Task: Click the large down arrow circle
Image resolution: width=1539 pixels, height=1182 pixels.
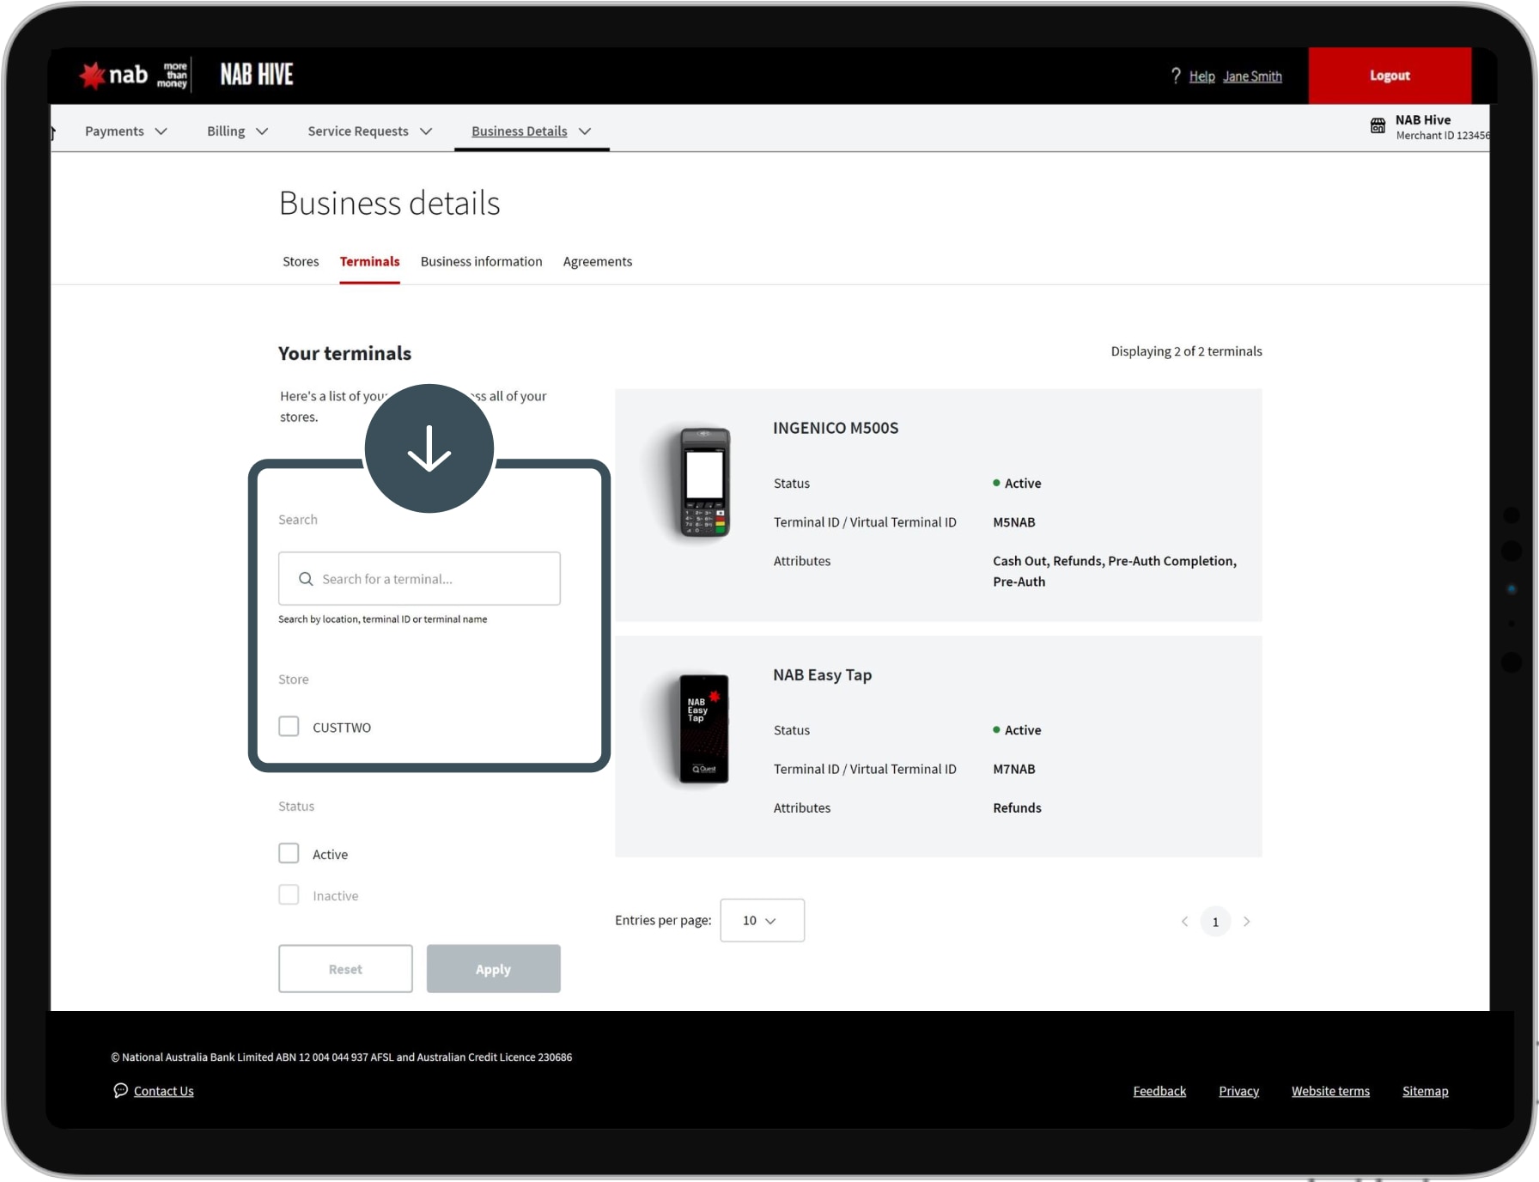Action: 429,448
